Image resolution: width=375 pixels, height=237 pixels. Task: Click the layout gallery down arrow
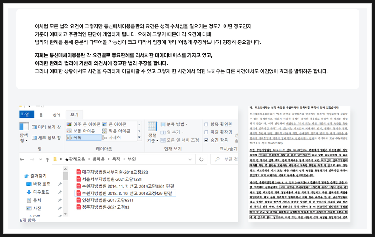pos(139,131)
